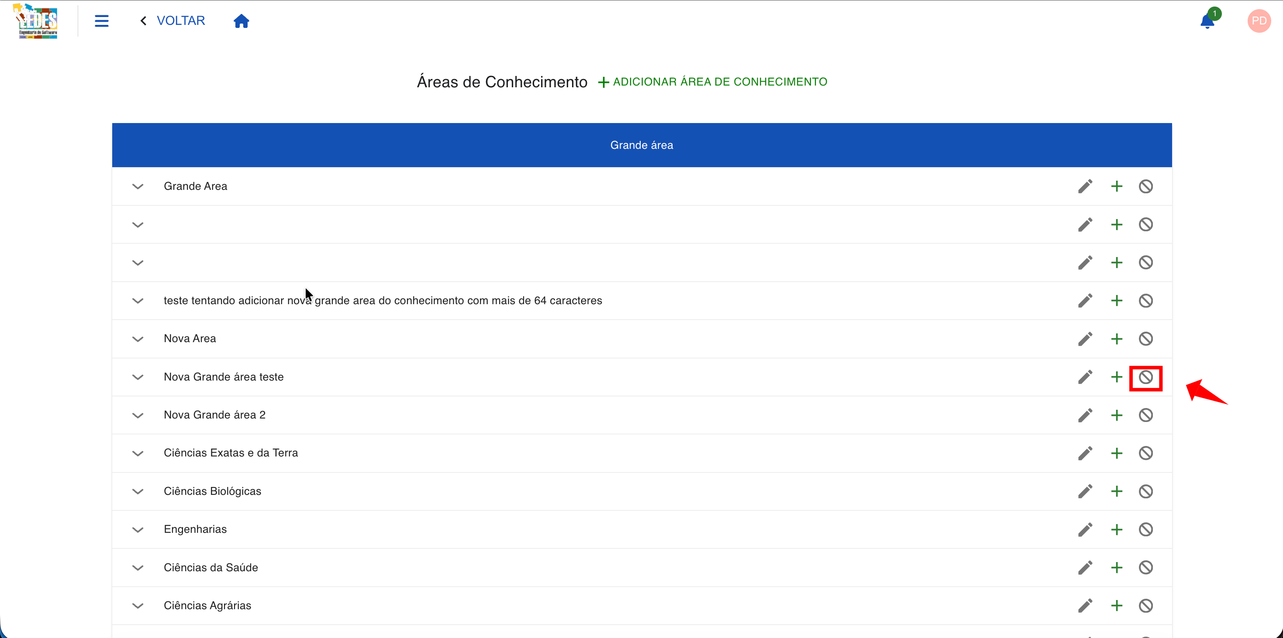Expand the Engenharias row
This screenshot has width=1283, height=638.
(x=138, y=529)
